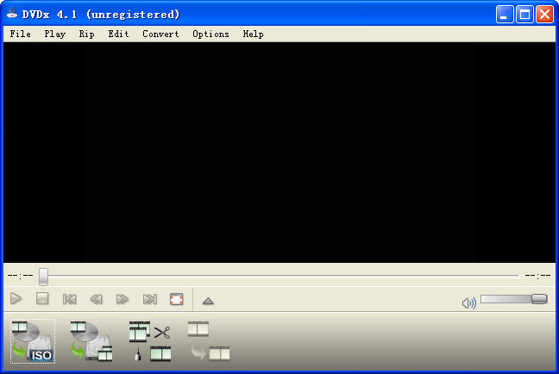Viewport: 559px width, 374px height.
Task: Open the Convert menu
Action: point(160,34)
